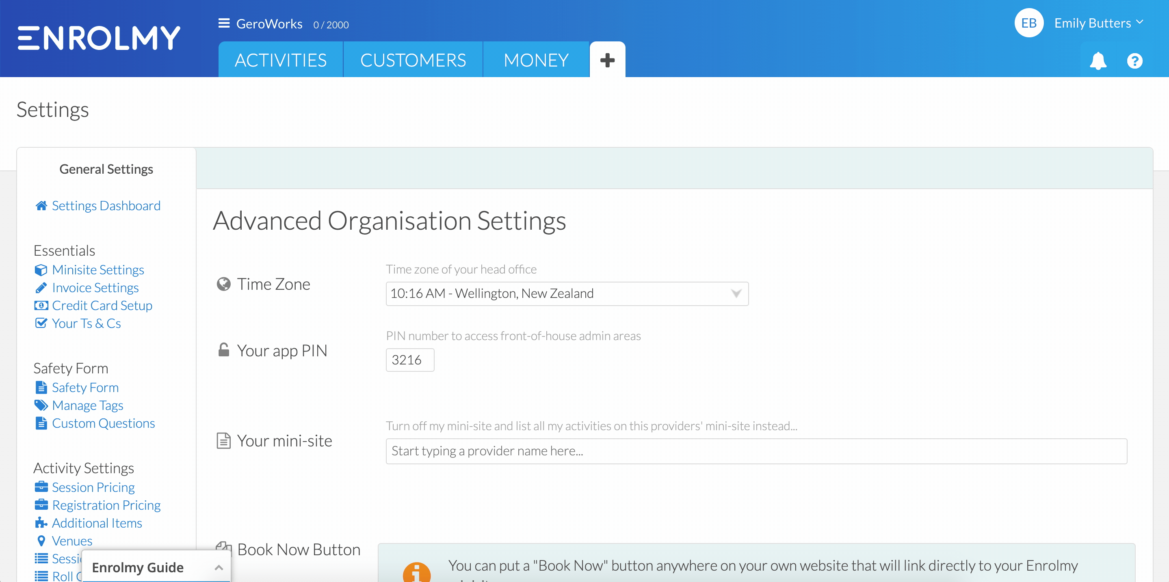
Task: Open Invoice Settings link
Action: pyautogui.click(x=95, y=288)
